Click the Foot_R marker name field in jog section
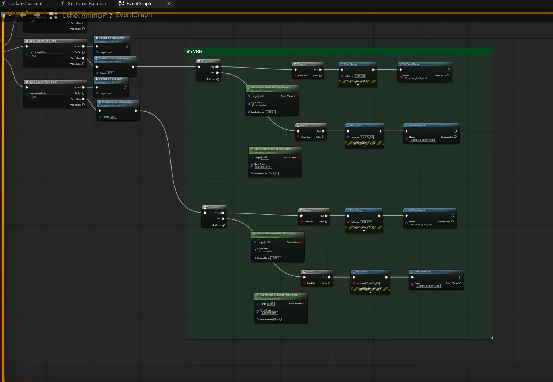 [279, 320]
